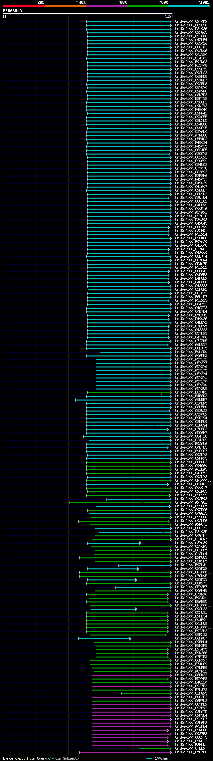The image size is (213, 761).
Task: Select hit UniRef100_Q69FD8
Action: point(191,77)
